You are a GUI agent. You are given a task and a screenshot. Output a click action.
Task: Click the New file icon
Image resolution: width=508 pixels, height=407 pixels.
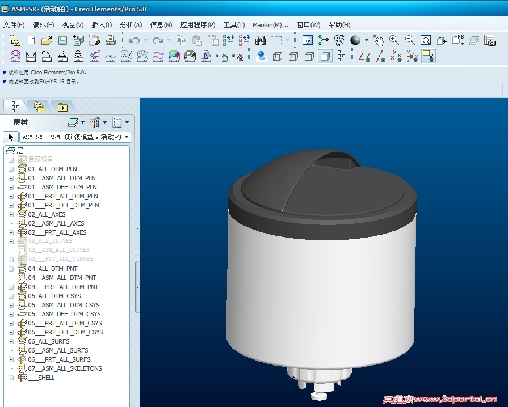pos(31,40)
